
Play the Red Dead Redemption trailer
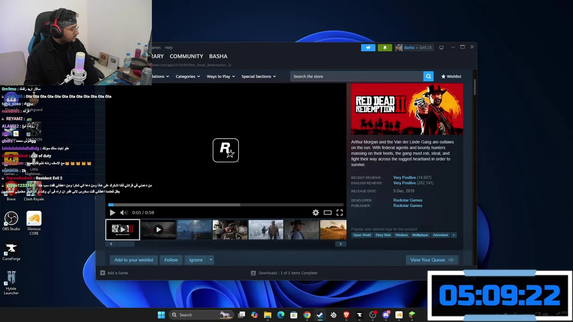click(112, 212)
